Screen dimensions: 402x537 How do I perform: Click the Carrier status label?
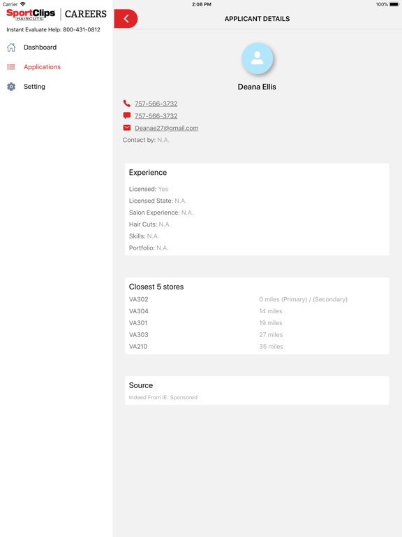10,4
